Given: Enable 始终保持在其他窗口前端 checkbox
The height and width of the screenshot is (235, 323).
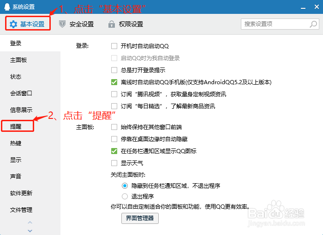Looking at the screenshot, I should coord(114,127).
